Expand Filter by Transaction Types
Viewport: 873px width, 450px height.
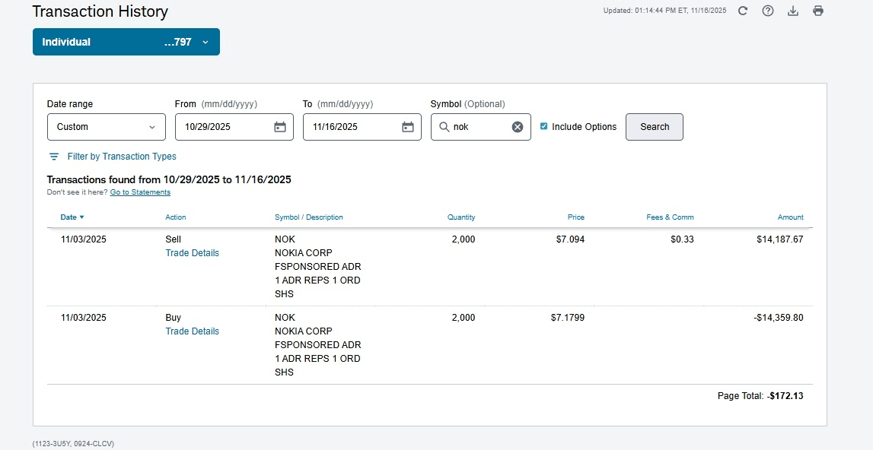[x=122, y=157]
